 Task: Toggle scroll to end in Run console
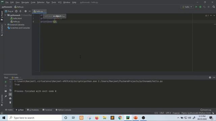(x=10, y=94)
